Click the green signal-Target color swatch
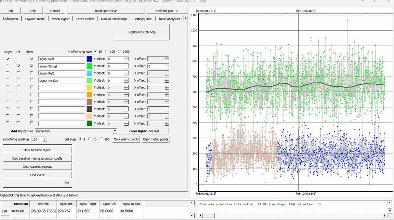The image size is (394, 220). [90, 66]
